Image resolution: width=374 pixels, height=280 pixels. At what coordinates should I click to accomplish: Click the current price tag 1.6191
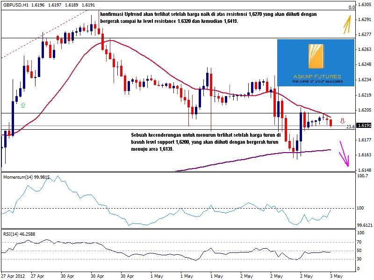[364, 126]
